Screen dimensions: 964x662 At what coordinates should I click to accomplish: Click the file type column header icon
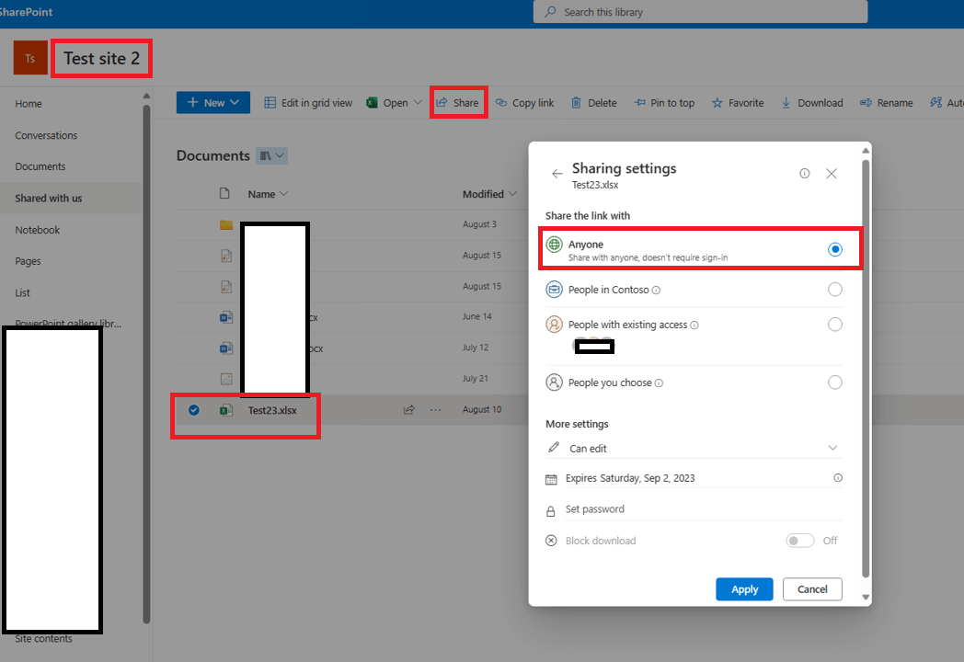[x=224, y=194]
